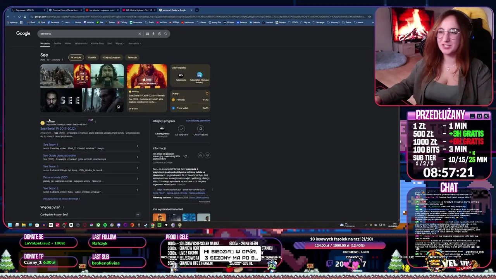Switch to Krótkie filmy search tab
Viewport: 496px width, 279px height.
97,43
